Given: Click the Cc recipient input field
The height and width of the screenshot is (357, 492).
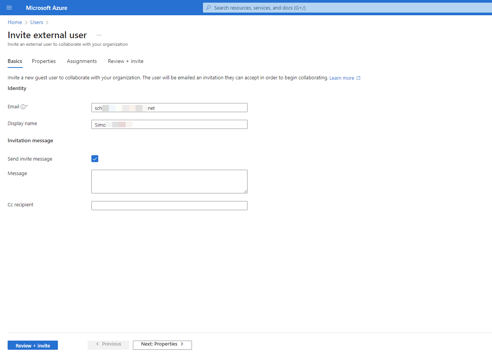Looking at the screenshot, I should (169, 206).
